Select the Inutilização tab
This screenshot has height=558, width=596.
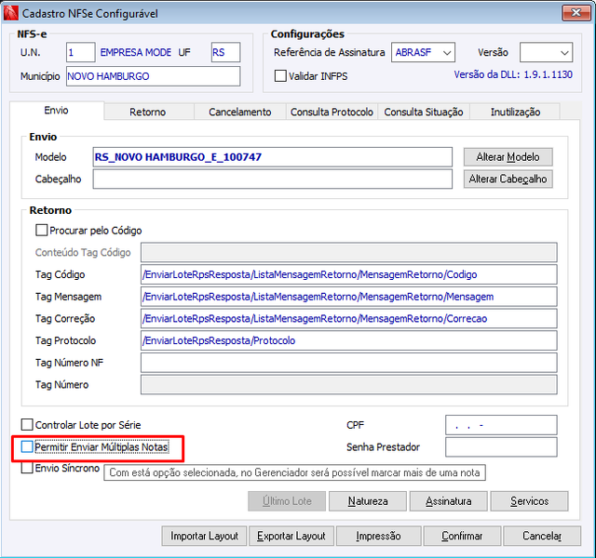pyautogui.click(x=515, y=112)
